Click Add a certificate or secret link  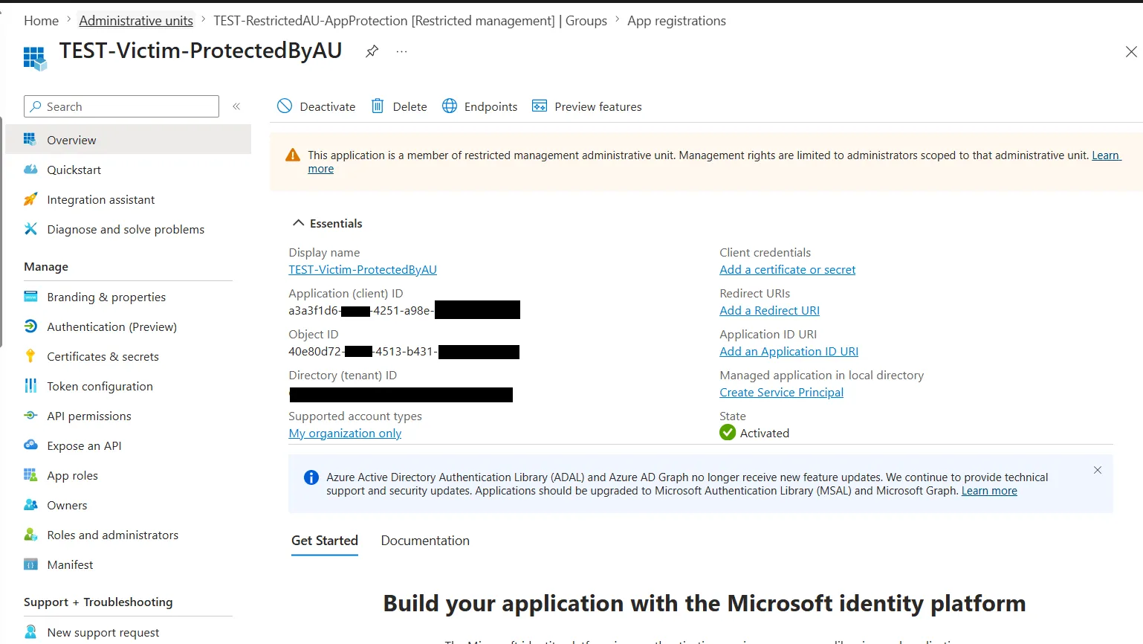pos(787,269)
